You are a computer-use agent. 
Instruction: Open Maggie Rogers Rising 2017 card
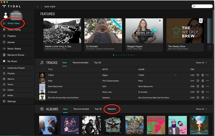tap(144, 35)
